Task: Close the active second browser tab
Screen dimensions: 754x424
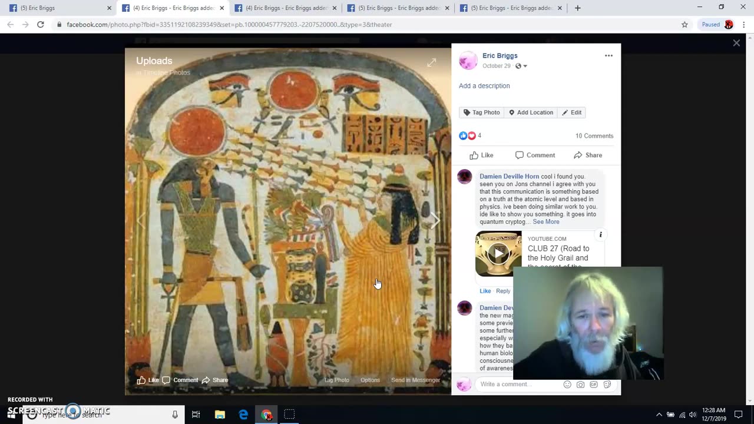Action: point(221,8)
